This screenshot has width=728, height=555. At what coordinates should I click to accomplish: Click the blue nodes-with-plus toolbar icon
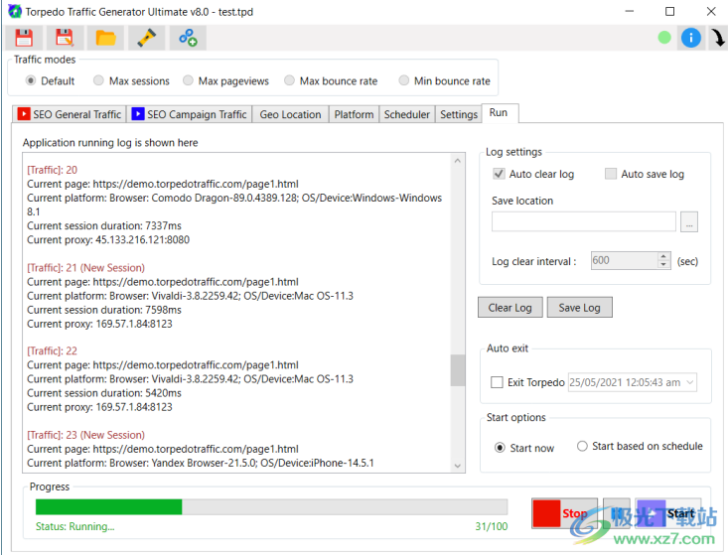(188, 38)
